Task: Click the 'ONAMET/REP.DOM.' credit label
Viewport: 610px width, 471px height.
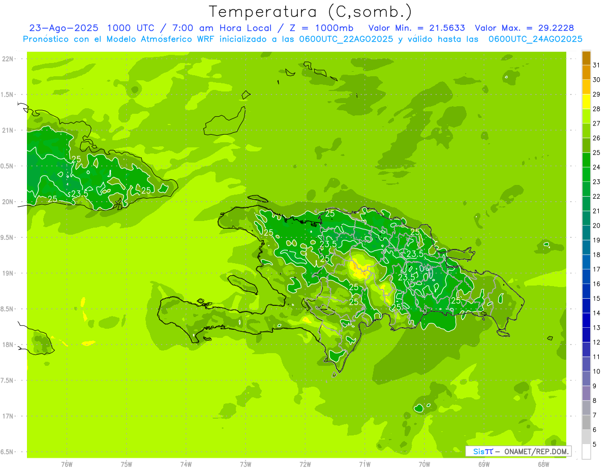Action: [536, 451]
